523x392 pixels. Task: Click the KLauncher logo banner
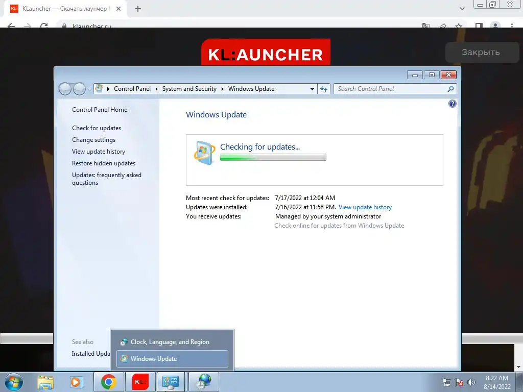coord(266,53)
